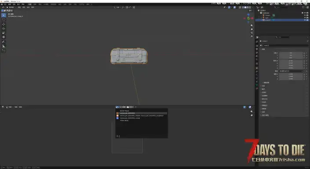Select the Move tool

pyautogui.click(x=4, y=24)
